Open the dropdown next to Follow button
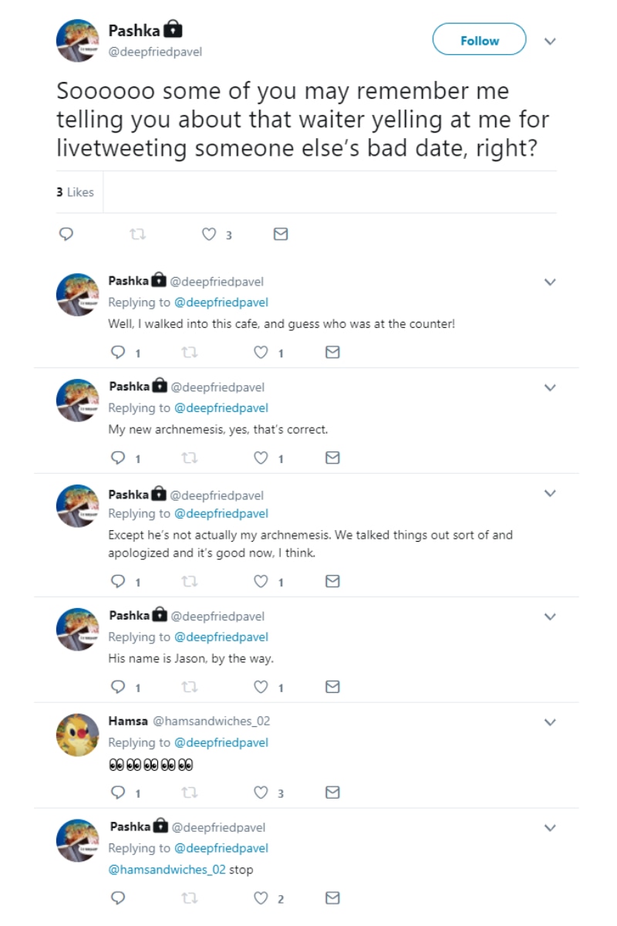 point(550,41)
